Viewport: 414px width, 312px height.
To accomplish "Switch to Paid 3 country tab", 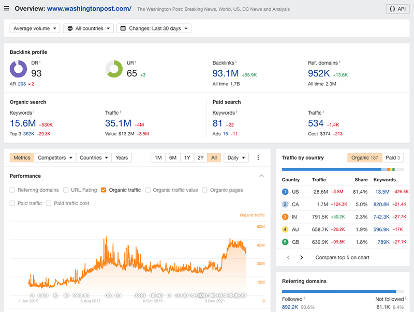I will tap(393, 158).
